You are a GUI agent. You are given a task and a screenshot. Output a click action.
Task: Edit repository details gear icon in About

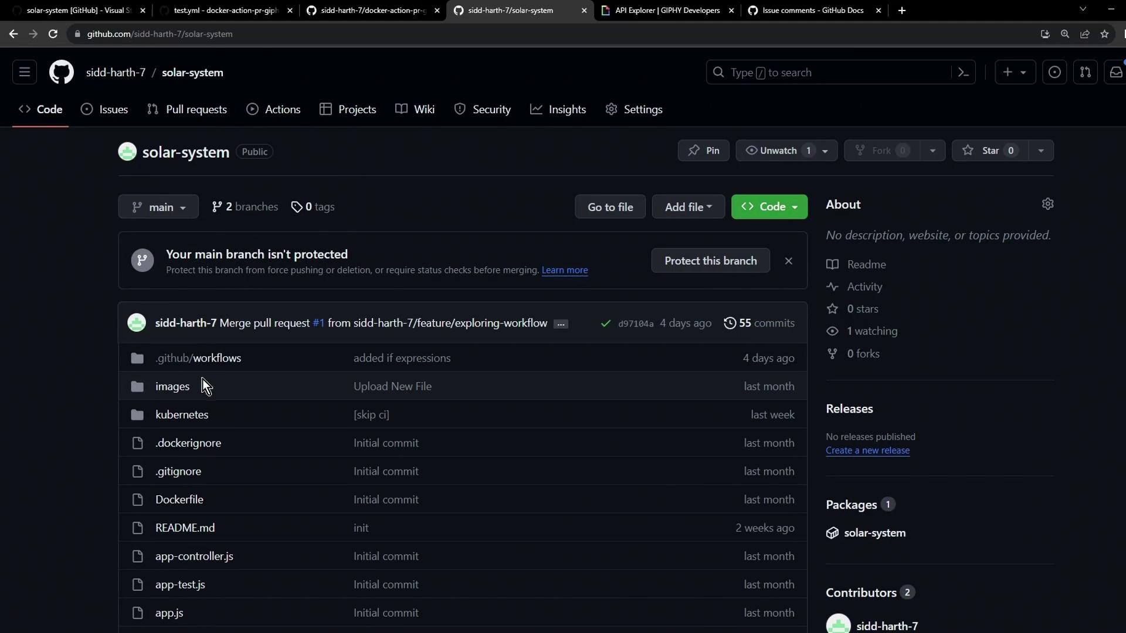tap(1047, 204)
